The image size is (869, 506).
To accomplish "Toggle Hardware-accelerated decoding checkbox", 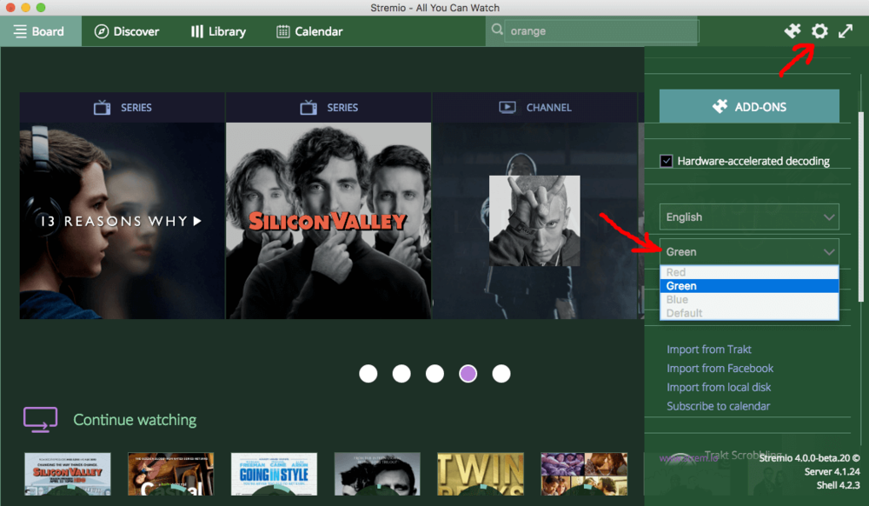I will coord(667,162).
